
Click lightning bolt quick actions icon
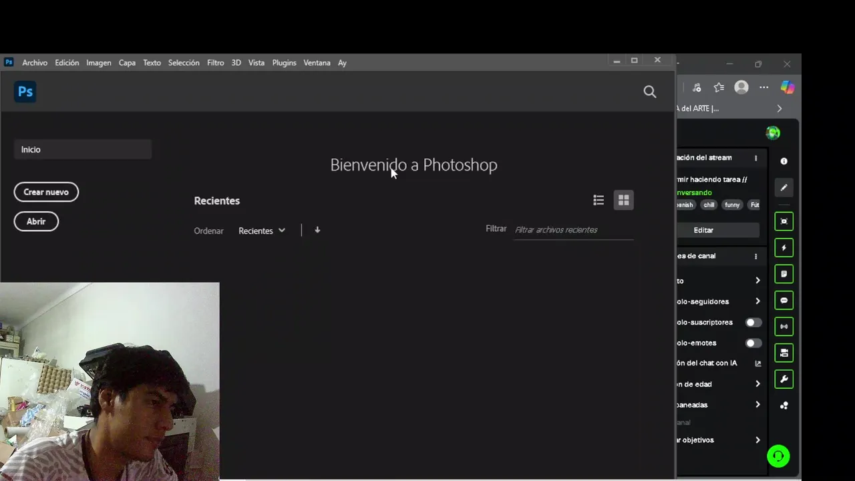[x=784, y=248]
